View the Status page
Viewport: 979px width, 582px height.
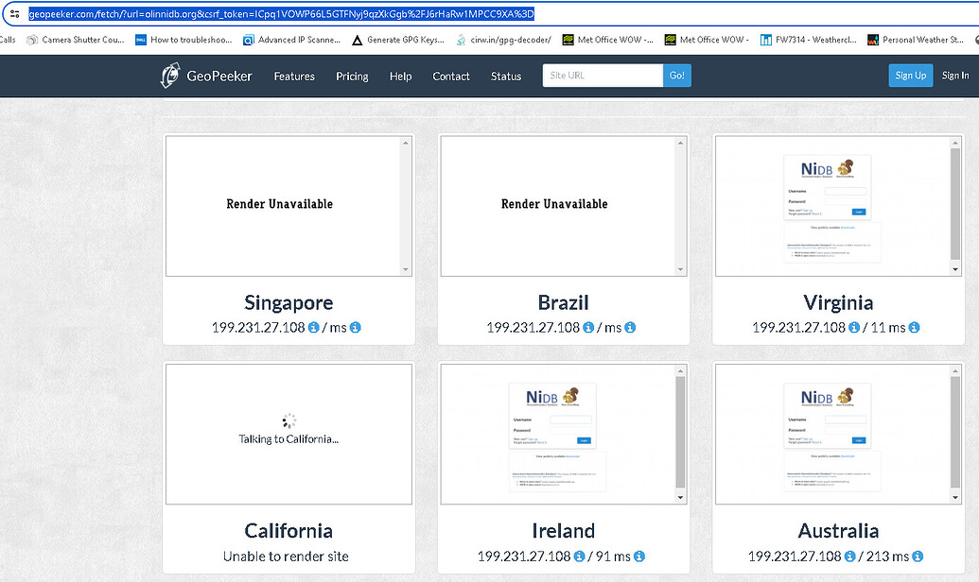tap(506, 77)
